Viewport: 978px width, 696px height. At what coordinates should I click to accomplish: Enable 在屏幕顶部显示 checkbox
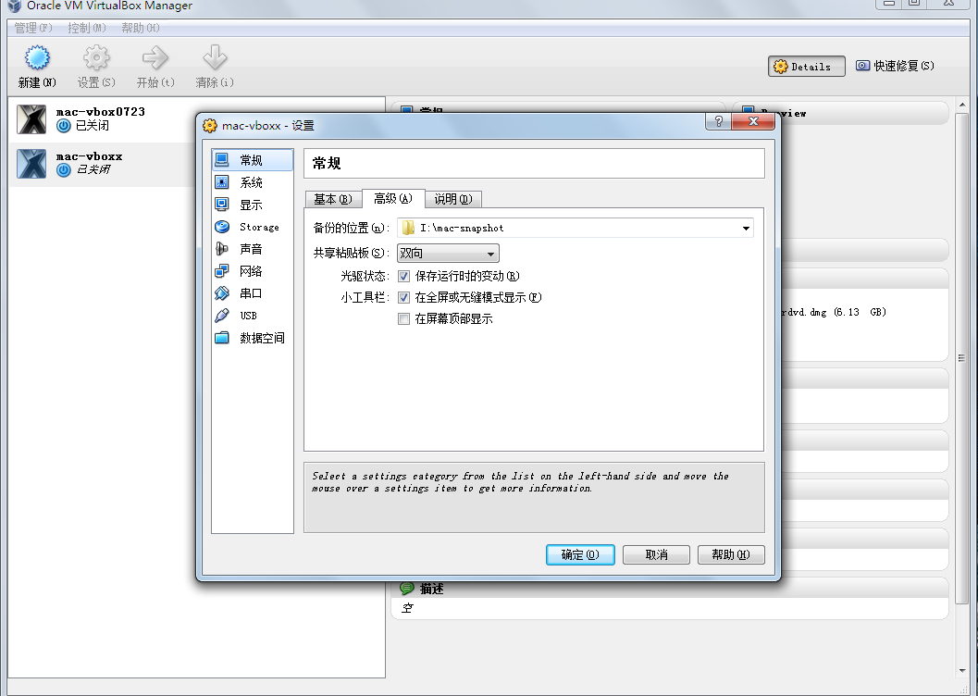coord(404,318)
